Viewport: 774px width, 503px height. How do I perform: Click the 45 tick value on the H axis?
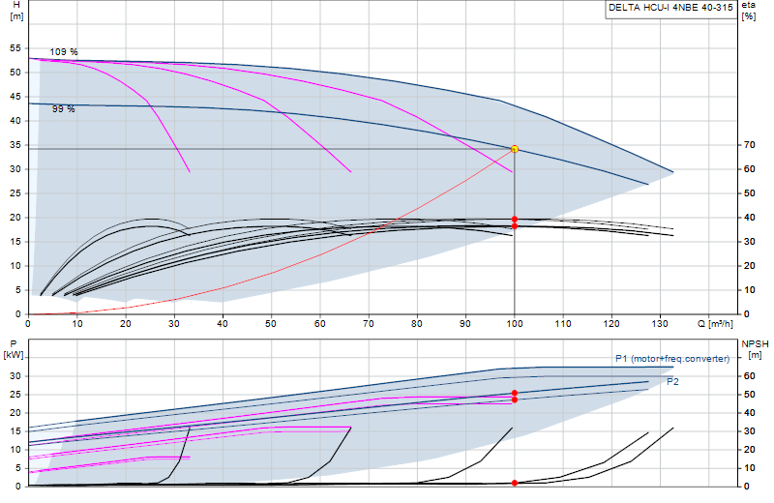point(15,97)
